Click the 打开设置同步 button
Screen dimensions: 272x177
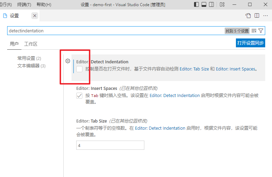(250, 43)
